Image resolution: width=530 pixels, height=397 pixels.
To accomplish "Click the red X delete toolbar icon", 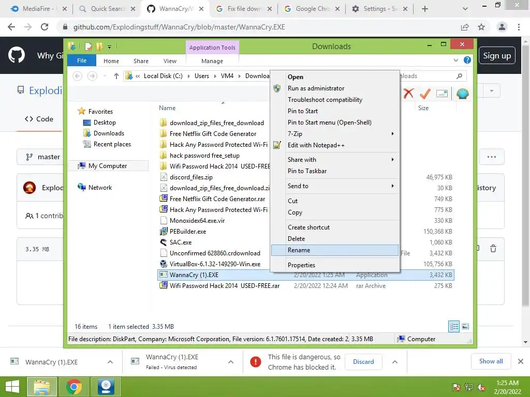I will pos(408,93).
